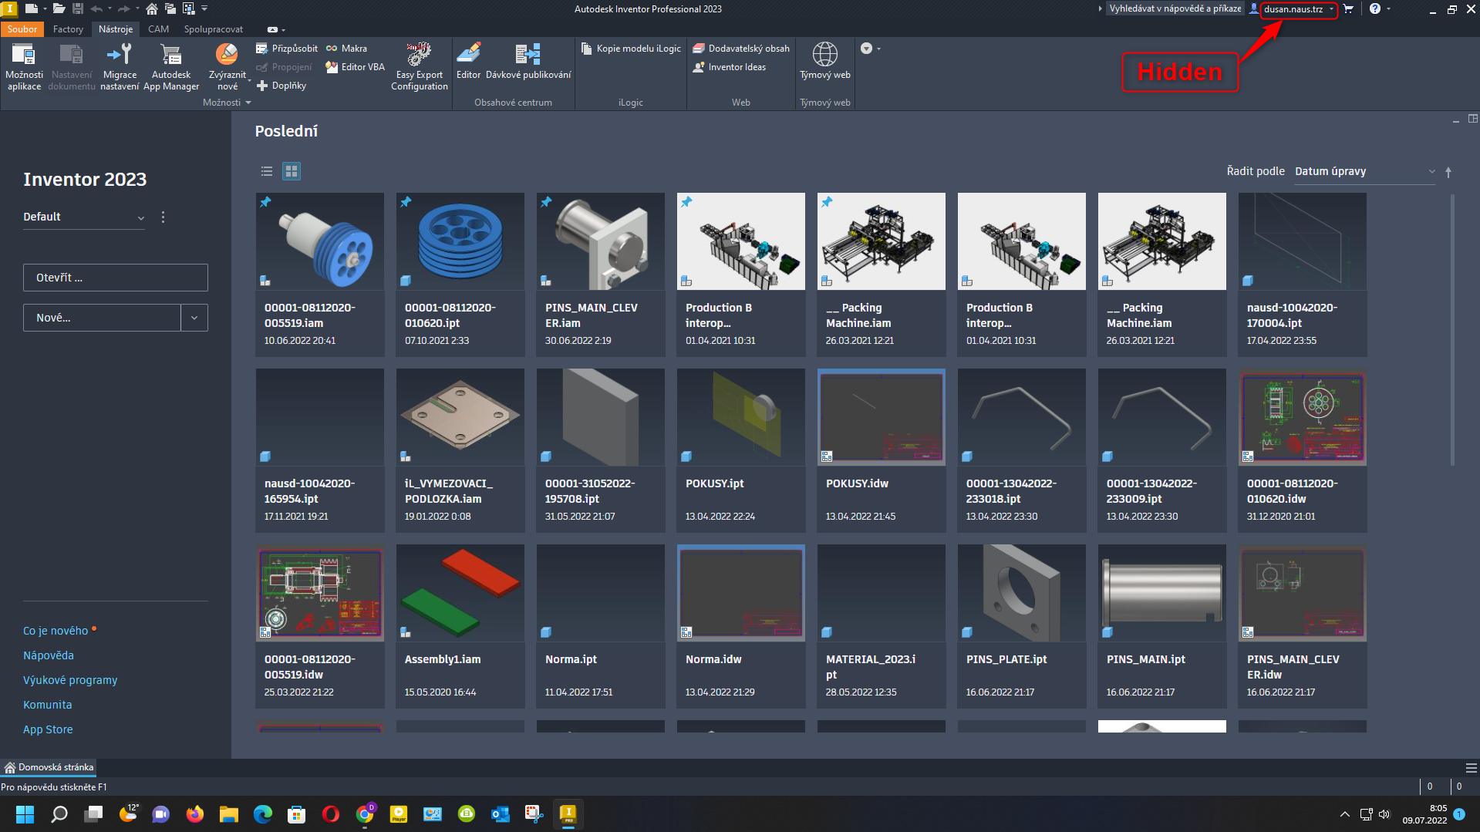
Task: Toggle grid view for recent documents
Action: (x=291, y=170)
